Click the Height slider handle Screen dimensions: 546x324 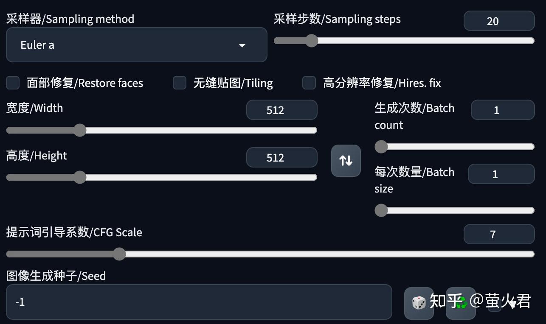(x=80, y=177)
